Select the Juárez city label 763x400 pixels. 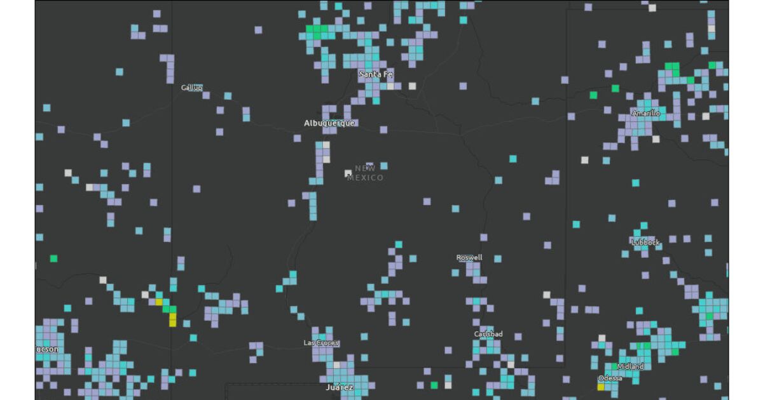tap(340, 387)
